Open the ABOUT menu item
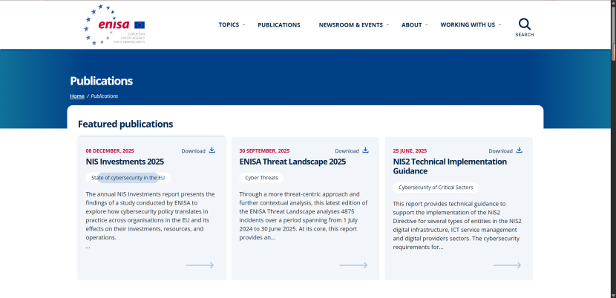616x298 pixels. click(x=412, y=24)
